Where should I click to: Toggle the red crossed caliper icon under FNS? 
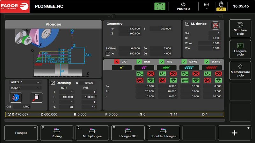[162, 80]
